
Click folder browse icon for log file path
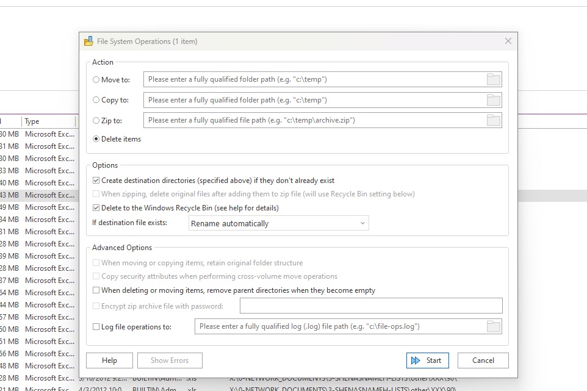click(x=493, y=326)
